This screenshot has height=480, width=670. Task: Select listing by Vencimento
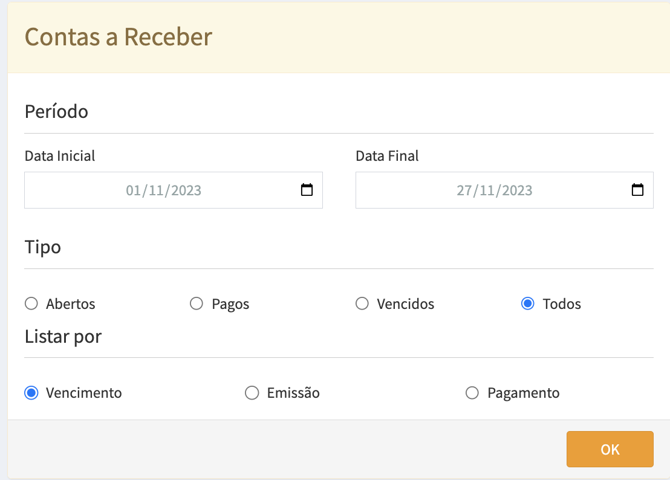[31, 393]
